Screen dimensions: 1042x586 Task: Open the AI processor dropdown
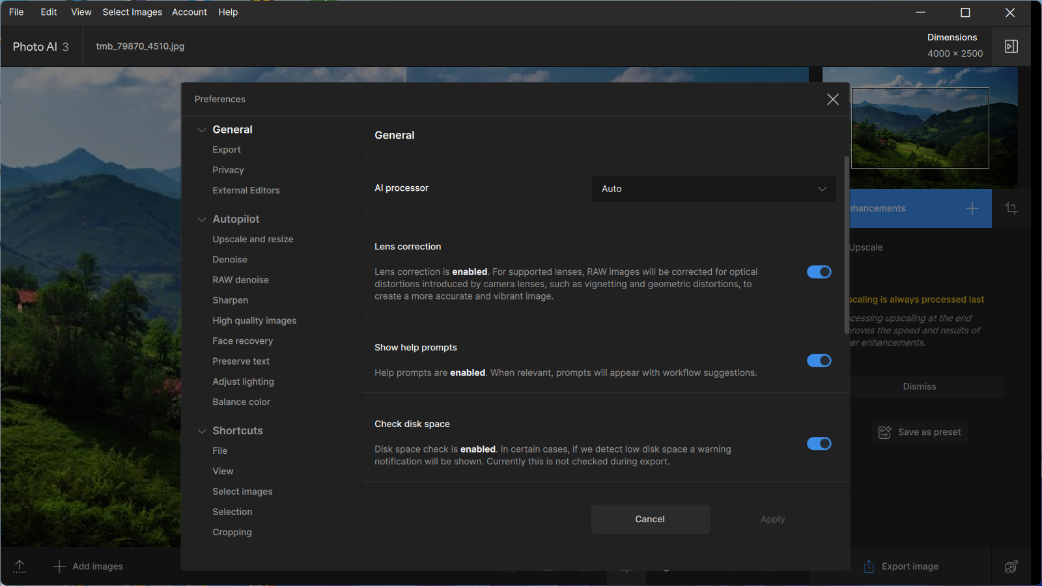tap(714, 189)
